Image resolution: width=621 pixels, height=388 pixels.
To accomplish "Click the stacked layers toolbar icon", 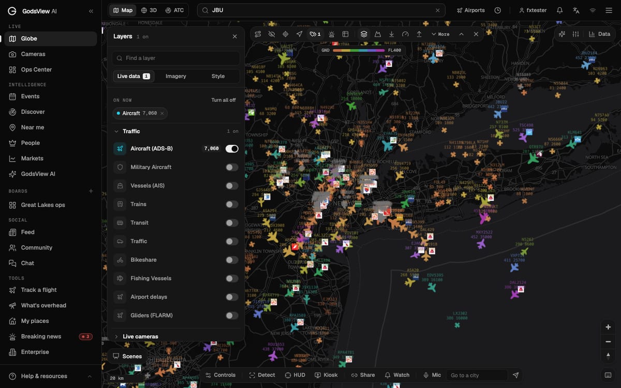I will point(364,34).
